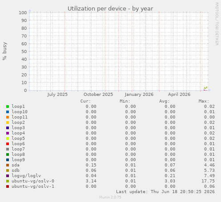
Task: Click the loop7 gray legend swatch
Action: coord(8,149)
